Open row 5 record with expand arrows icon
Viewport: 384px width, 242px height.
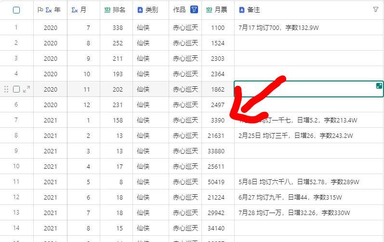pos(26,89)
